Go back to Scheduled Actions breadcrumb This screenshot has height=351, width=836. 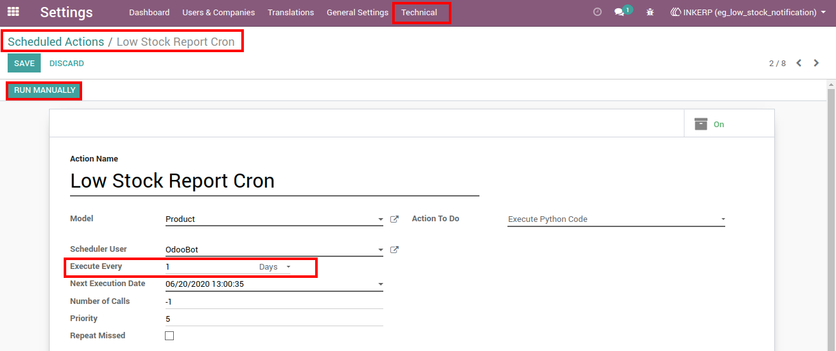pyautogui.click(x=56, y=42)
